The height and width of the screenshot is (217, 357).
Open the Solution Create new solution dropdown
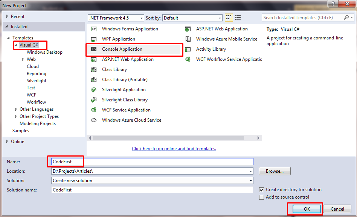click(251, 181)
